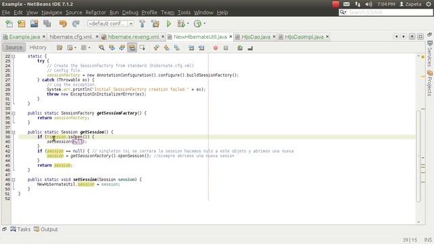Open the Debug menu
Image resolution: width=434 pixels, height=244 pixels.
(x=130, y=12)
